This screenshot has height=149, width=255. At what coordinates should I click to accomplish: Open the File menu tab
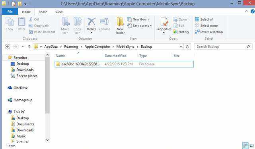(x=10, y=12)
